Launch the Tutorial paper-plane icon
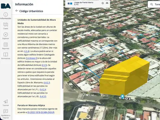Screen dimensions: 160x120 [x=6, y=103]
